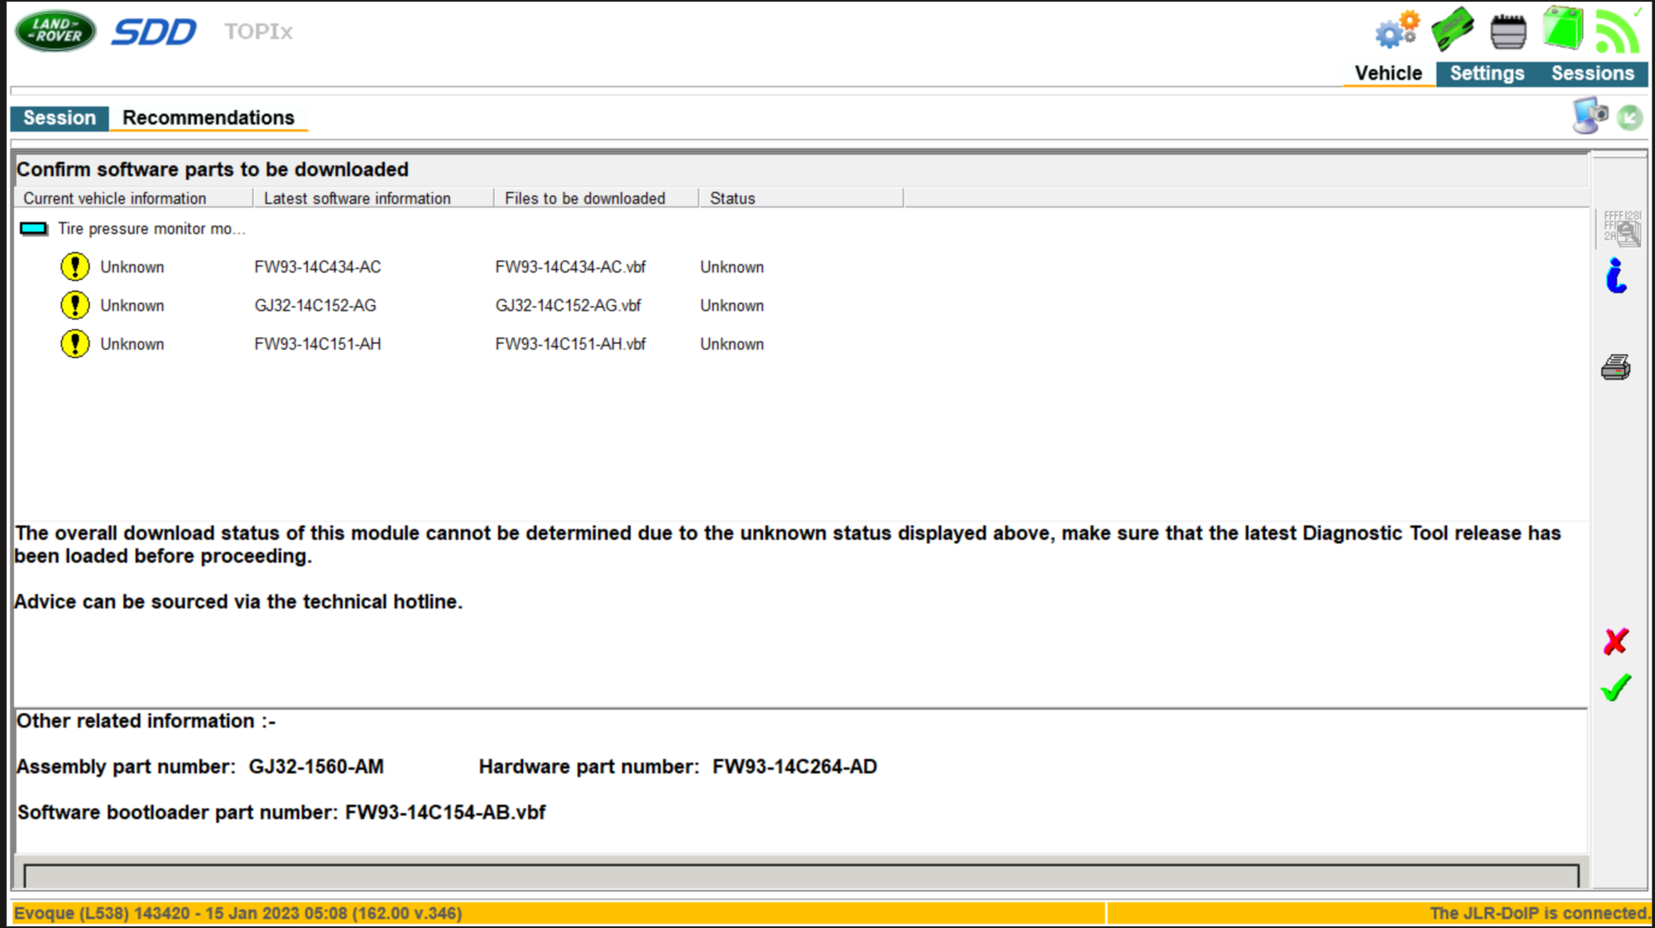Switch to the Sessions tab
Viewport: 1655px width, 928px height.
pyautogui.click(x=1592, y=74)
